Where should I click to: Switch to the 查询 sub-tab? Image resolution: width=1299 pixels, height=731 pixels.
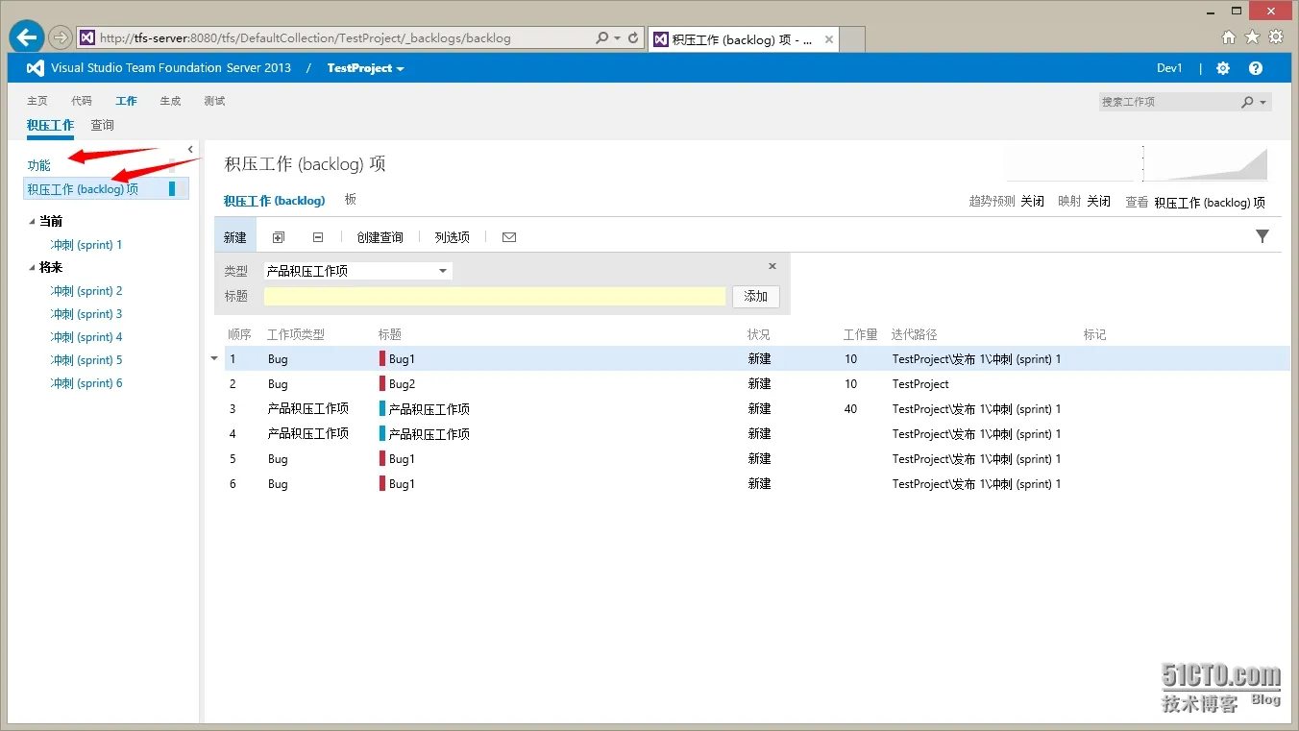(103, 125)
